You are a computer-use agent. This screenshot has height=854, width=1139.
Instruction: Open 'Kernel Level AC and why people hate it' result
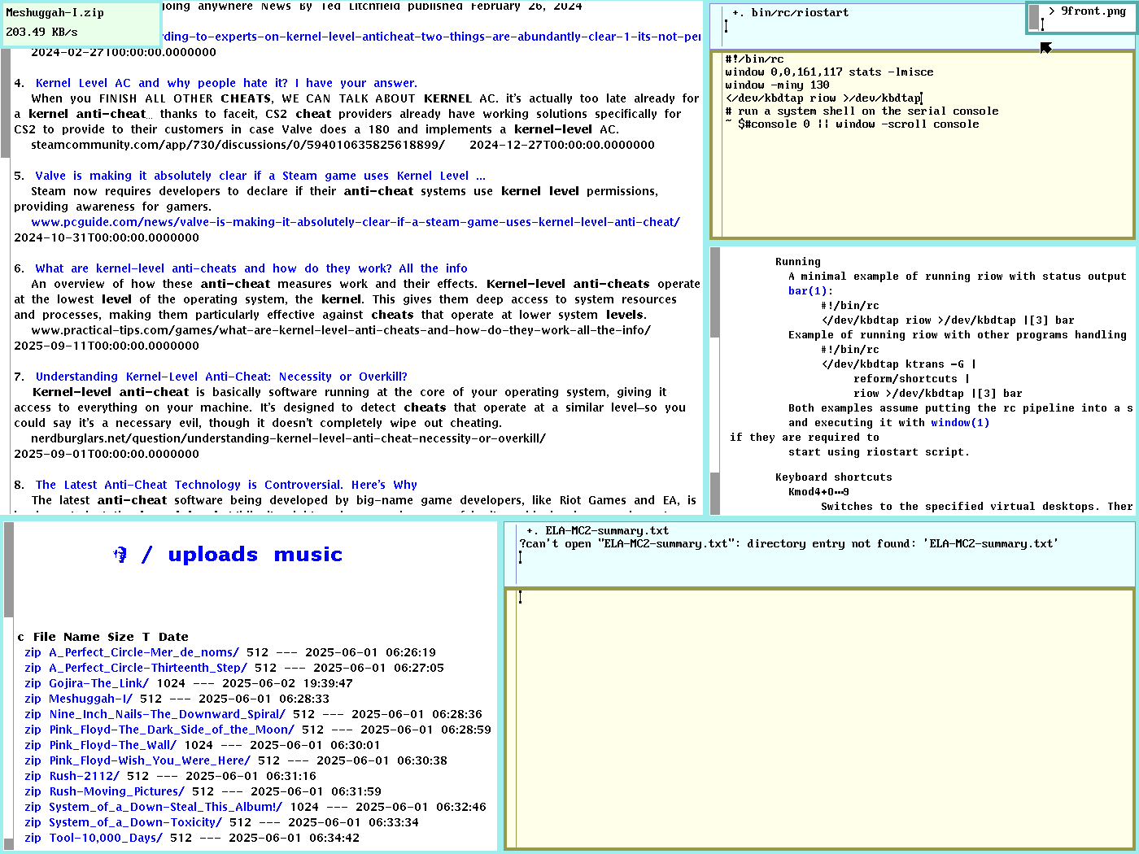click(226, 83)
